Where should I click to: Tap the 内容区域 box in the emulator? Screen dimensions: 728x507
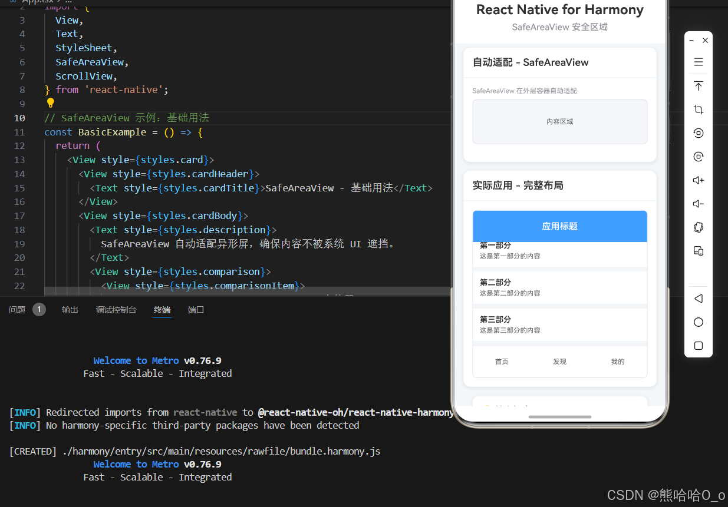[x=560, y=121]
